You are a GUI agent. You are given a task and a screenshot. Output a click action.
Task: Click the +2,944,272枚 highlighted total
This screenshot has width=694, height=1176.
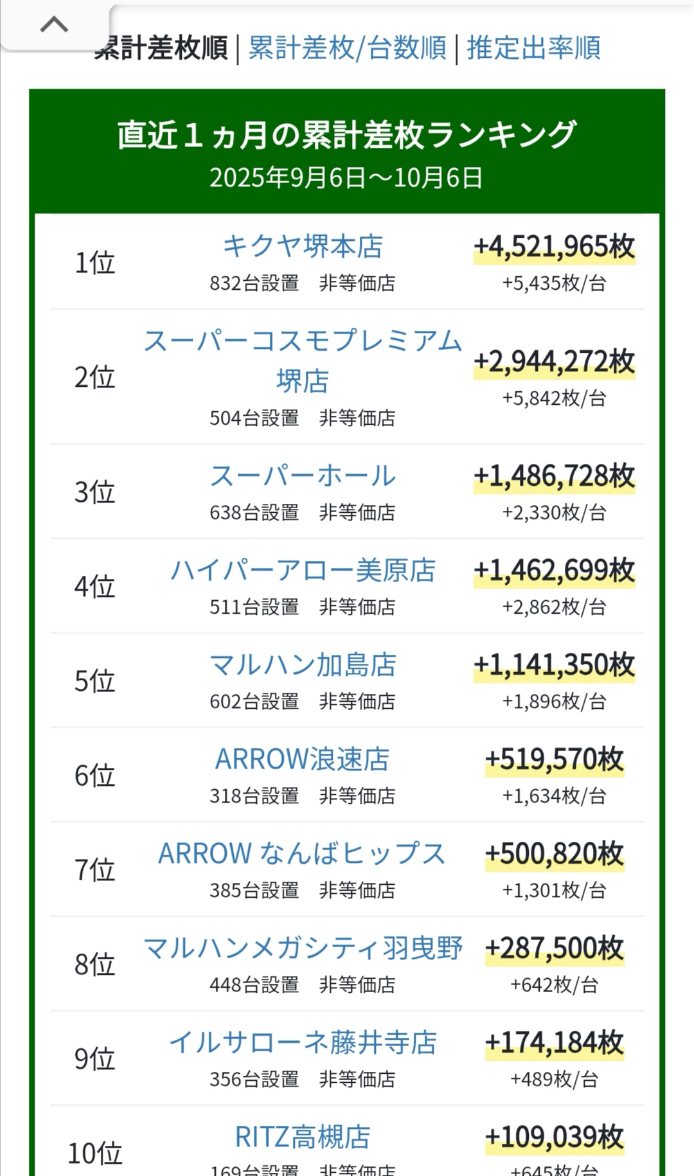point(554,362)
